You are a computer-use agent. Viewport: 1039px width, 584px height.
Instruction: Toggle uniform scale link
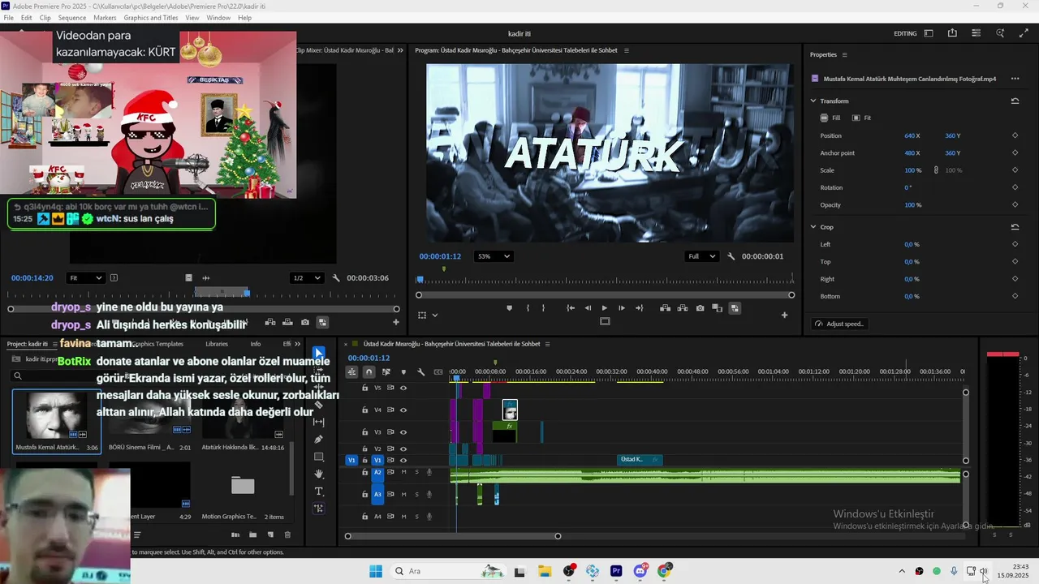coord(936,170)
